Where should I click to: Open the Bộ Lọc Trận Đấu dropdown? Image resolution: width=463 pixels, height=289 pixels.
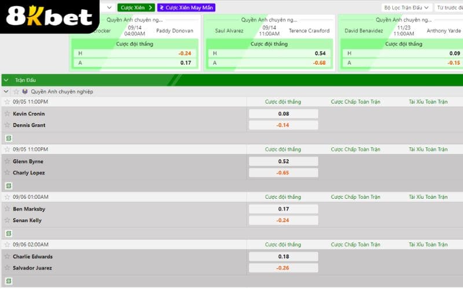(x=407, y=8)
